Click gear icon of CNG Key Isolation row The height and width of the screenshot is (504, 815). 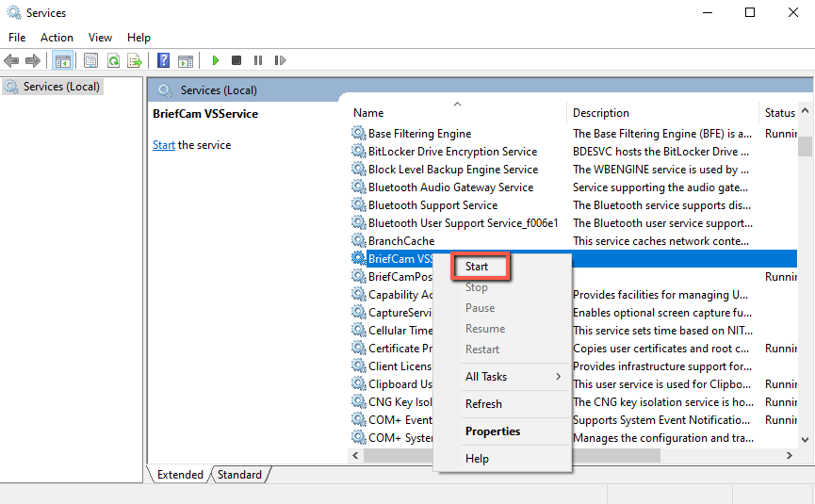359,401
